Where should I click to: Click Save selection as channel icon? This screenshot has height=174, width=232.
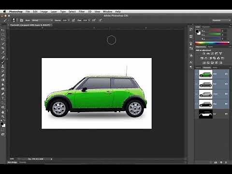216,162
